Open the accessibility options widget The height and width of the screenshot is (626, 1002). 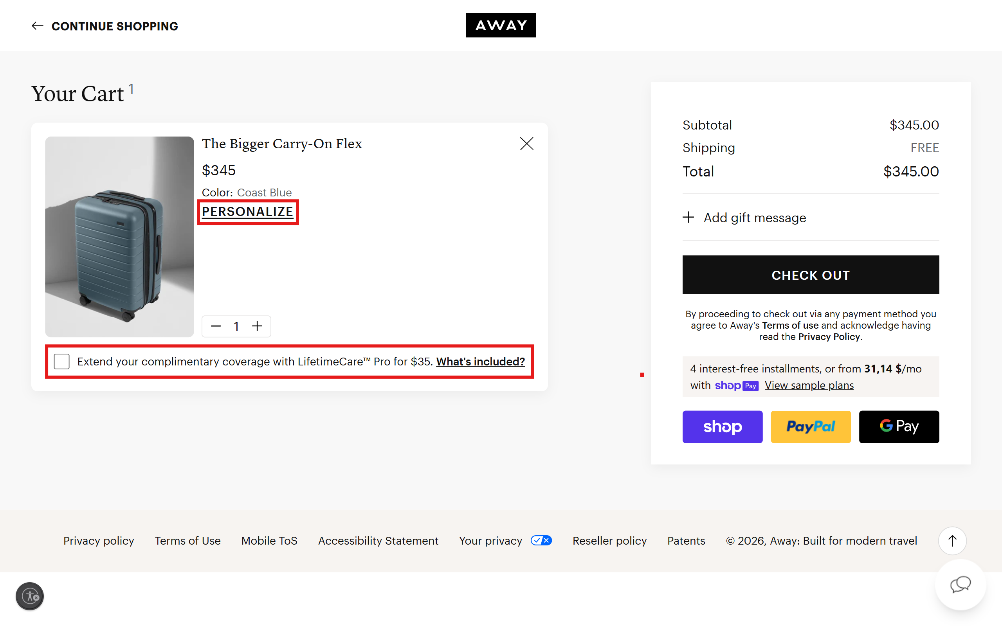click(x=30, y=596)
